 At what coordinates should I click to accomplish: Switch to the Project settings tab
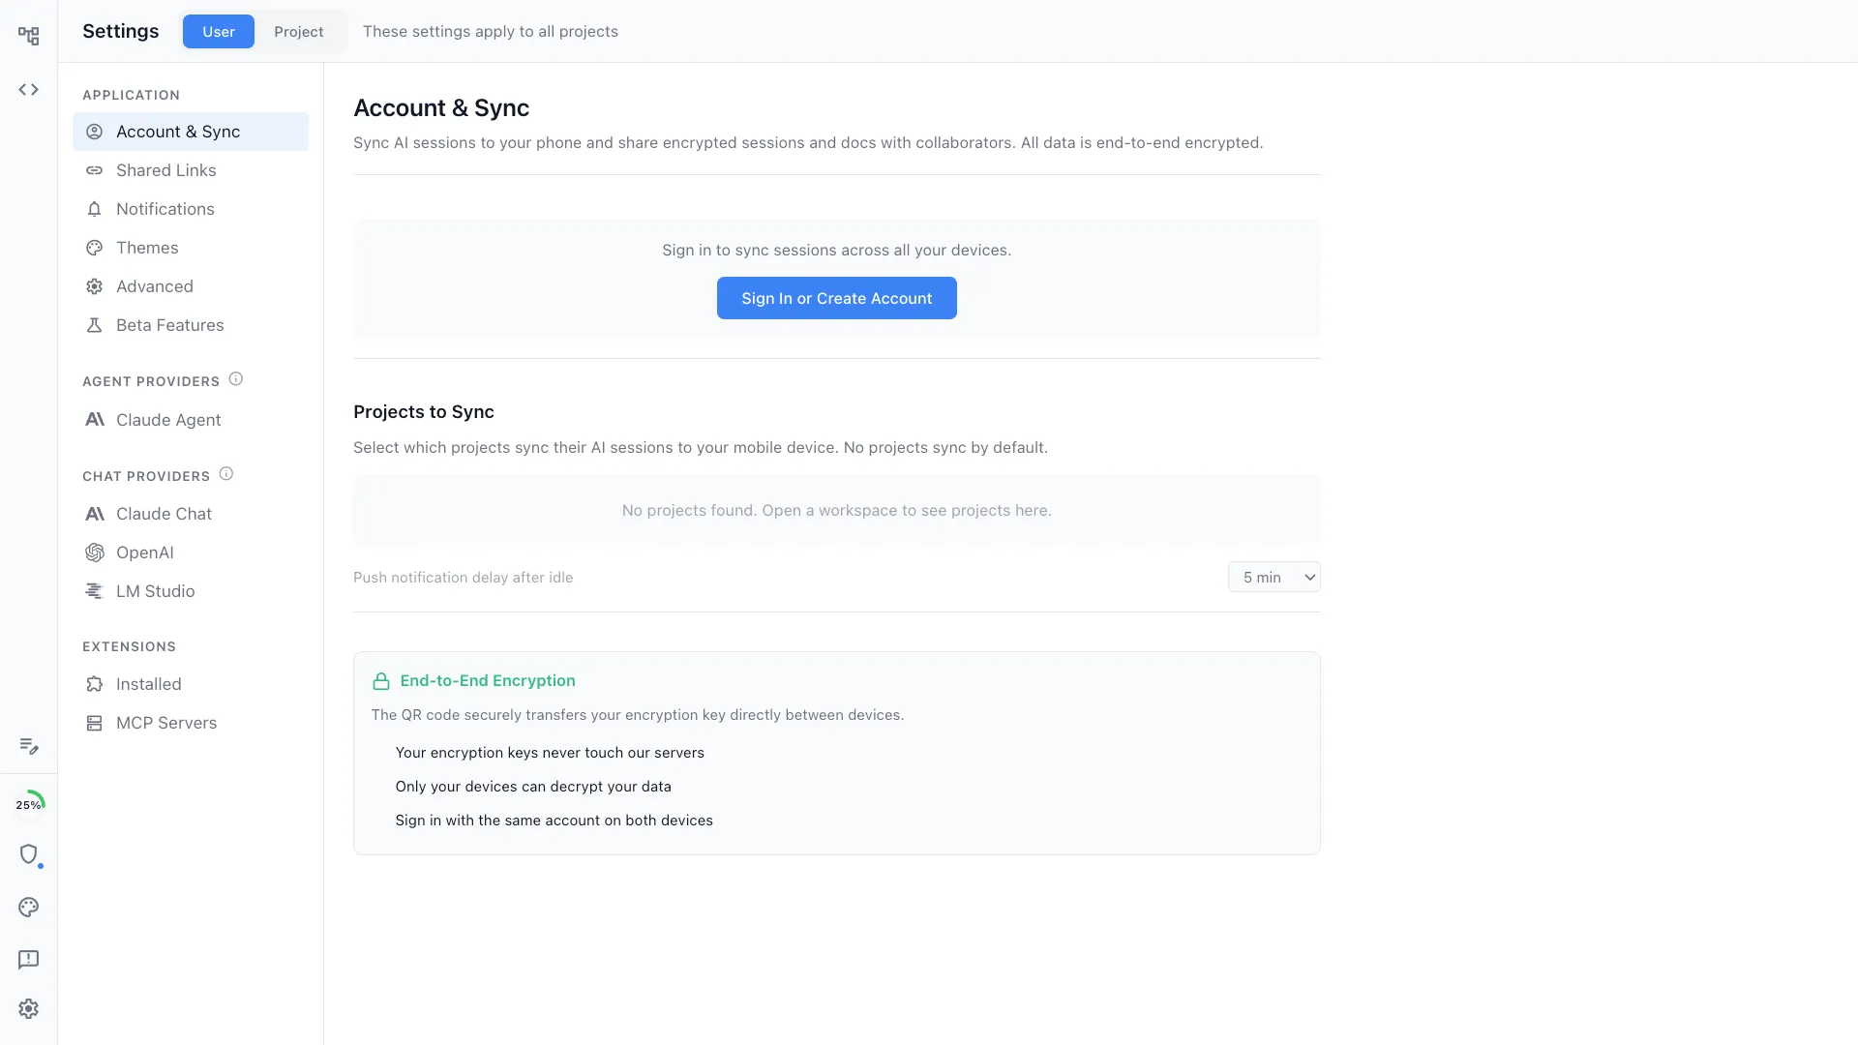point(298,31)
